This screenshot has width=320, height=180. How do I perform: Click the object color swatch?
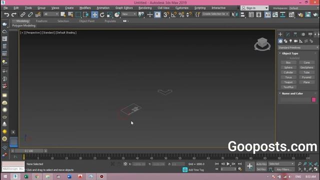coord(313,99)
